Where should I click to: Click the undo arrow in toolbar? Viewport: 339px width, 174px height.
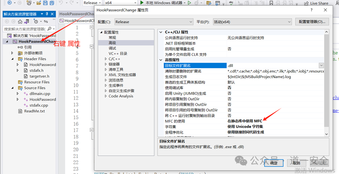click(61, 3)
